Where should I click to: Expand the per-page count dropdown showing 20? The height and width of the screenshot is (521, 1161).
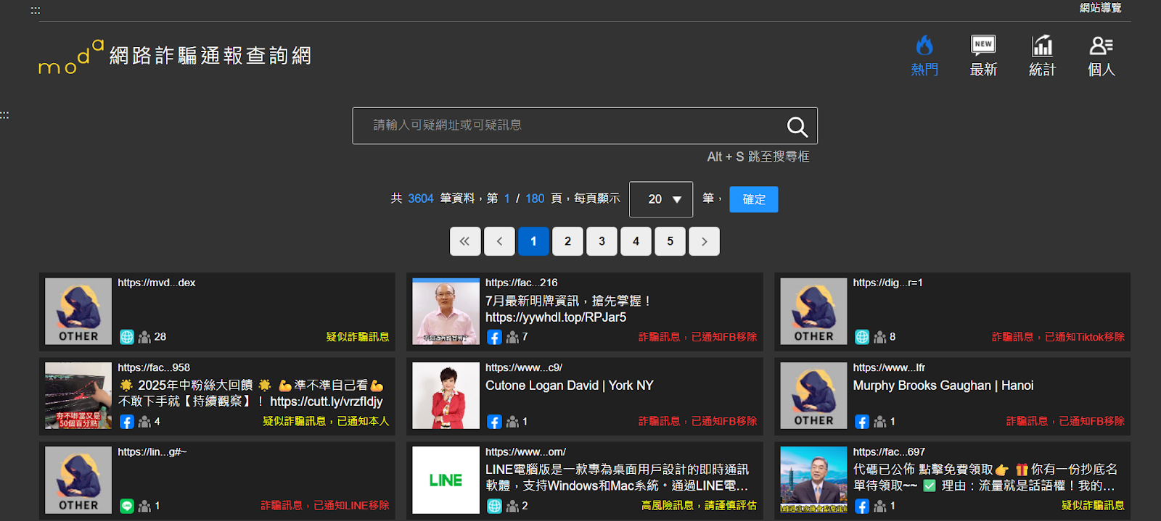[661, 199]
